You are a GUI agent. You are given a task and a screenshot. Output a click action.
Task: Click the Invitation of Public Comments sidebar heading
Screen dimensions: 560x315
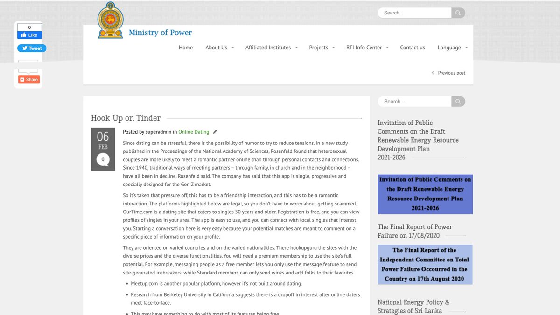click(x=418, y=140)
